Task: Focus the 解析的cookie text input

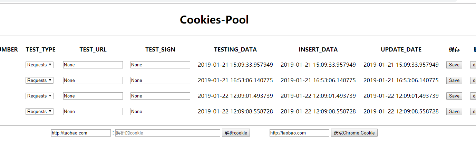Action: (x=167, y=133)
